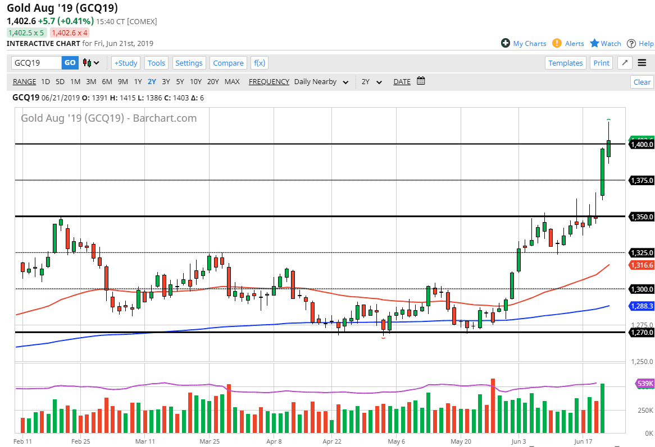The width and height of the screenshot is (655, 447).
Task: Open the +Study menu
Action: (126, 63)
